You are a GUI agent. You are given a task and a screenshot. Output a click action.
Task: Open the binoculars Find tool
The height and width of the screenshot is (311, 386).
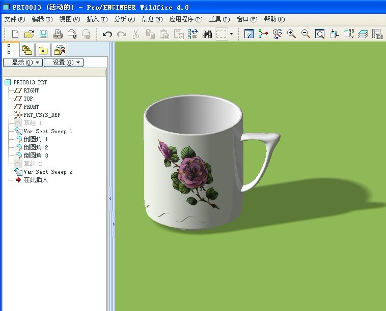point(207,34)
